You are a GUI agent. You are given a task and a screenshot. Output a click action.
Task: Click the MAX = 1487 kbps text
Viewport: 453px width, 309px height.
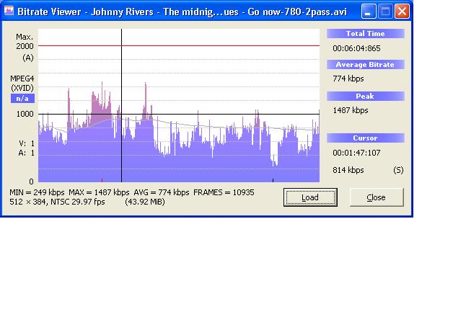point(99,192)
